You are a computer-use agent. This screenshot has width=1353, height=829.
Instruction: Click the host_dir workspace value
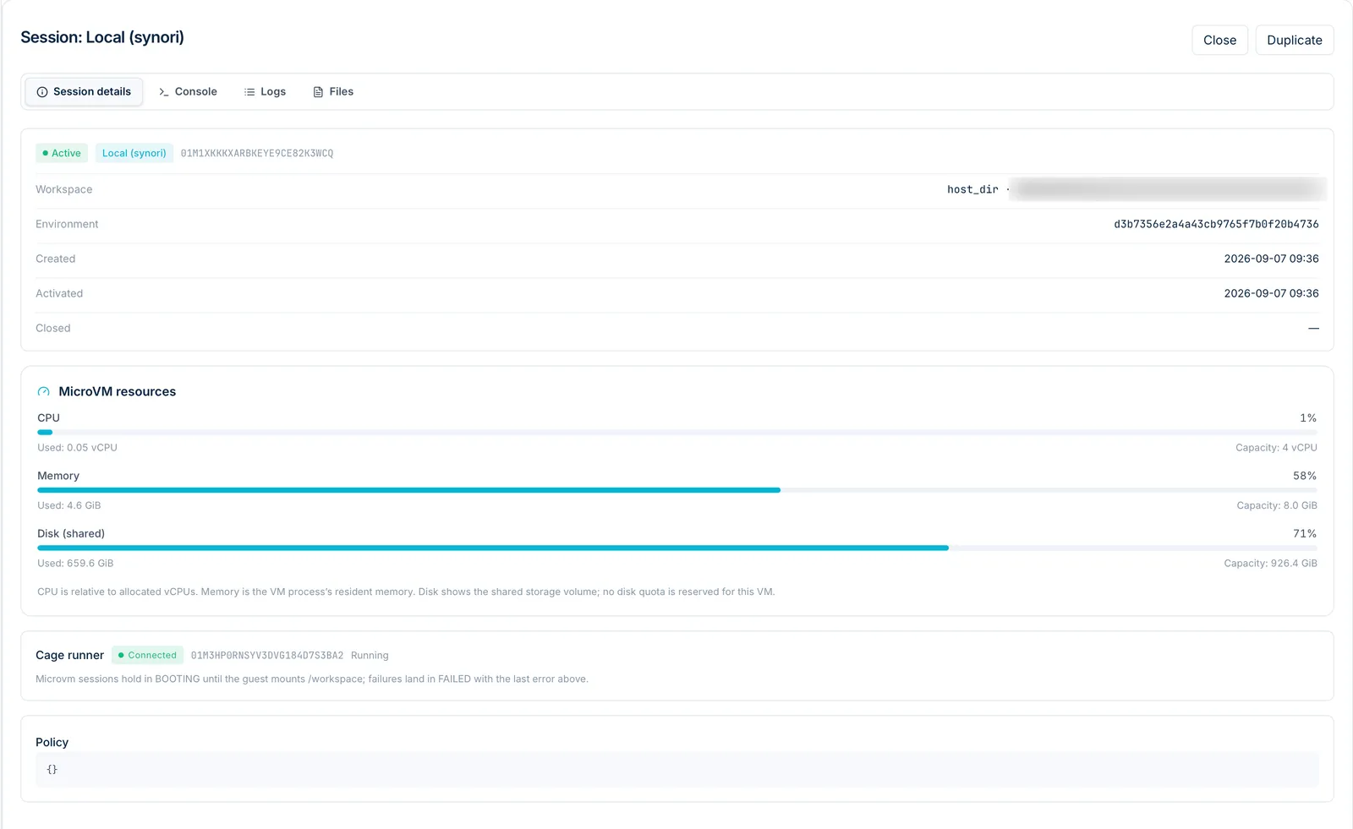click(x=972, y=189)
